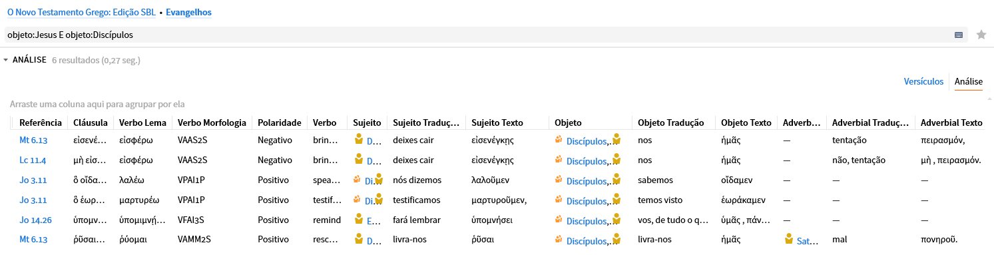Click the 'remind' verb cell

[x=326, y=220]
